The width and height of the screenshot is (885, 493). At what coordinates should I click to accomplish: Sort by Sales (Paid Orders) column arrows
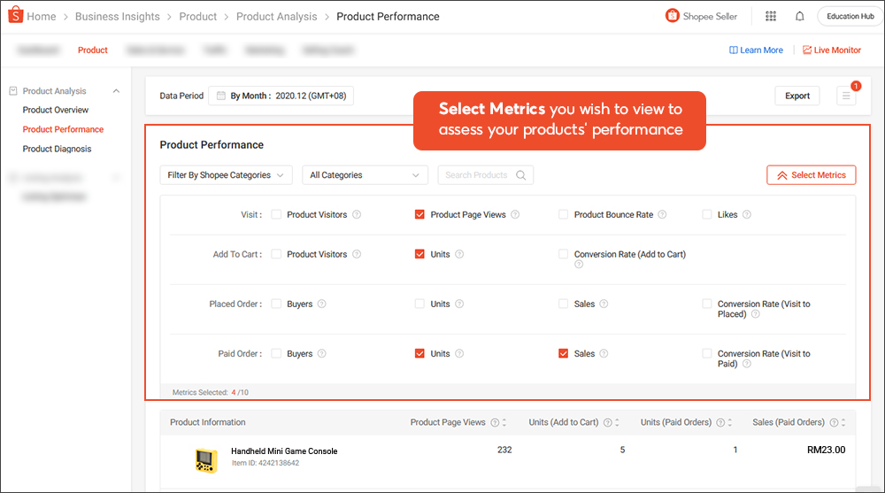[843, 422]
